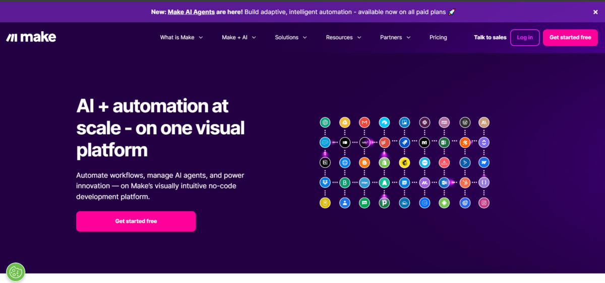Select the Slack app icon

coord(424,122)
